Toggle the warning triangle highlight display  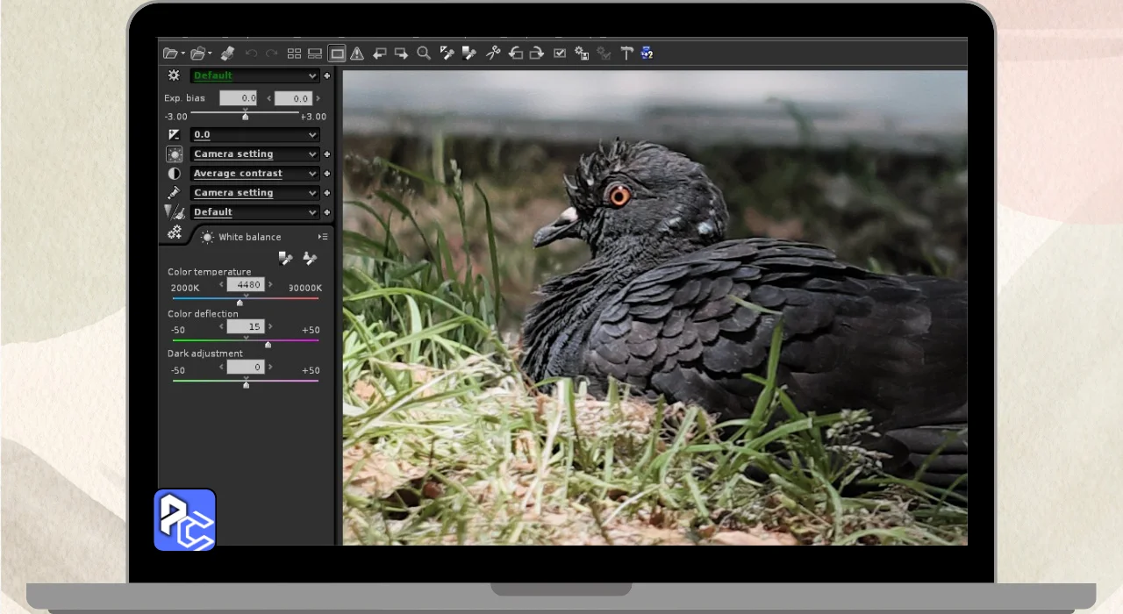(357, 54)
